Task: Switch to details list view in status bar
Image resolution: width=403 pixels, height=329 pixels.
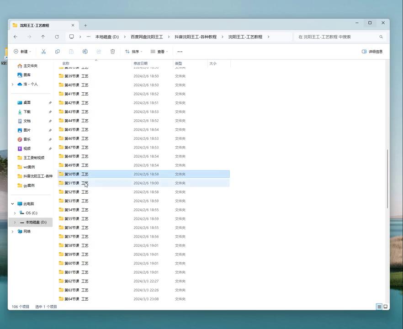Action: tap(379, 307)
